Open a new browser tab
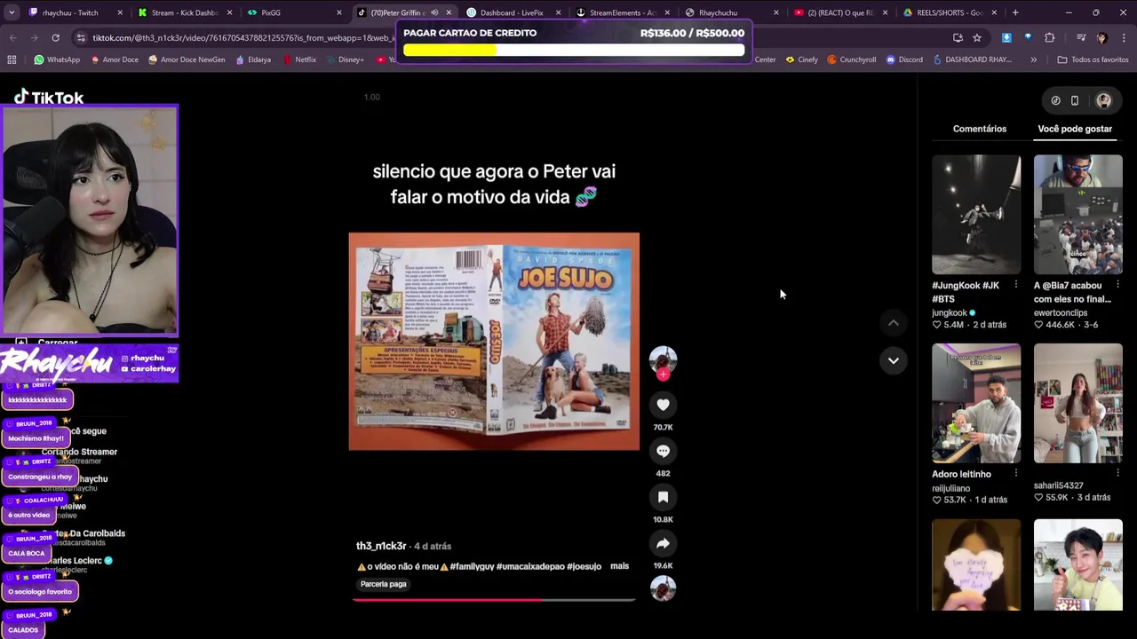The width and height of the screenshot is (1137, 639). click(x=1015, y=12)
